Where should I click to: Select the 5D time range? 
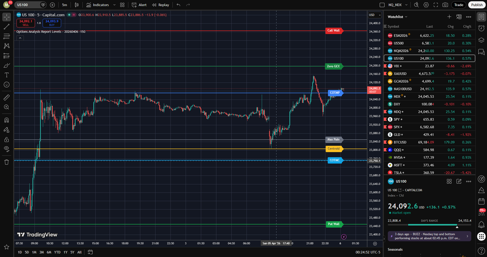27,252
